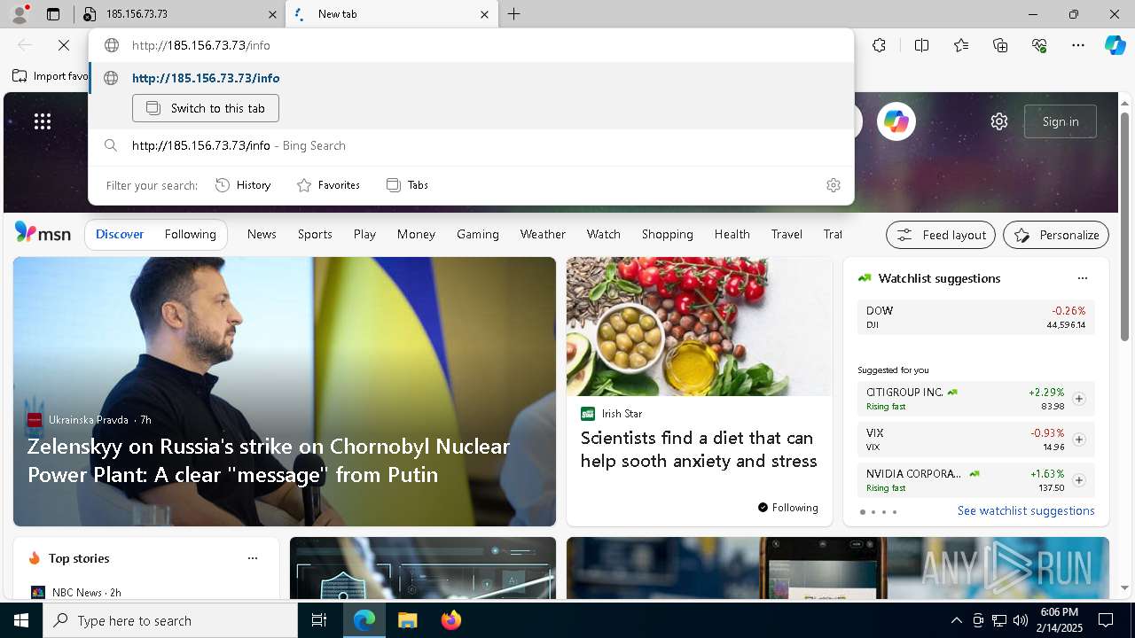Open the Weather category
The width and height of the screenshot is (1135, 638).
[x=543, y=234]
